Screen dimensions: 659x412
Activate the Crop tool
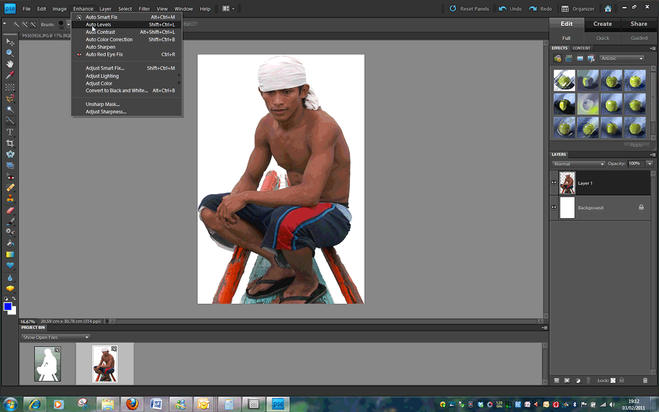tap(10, 143)
